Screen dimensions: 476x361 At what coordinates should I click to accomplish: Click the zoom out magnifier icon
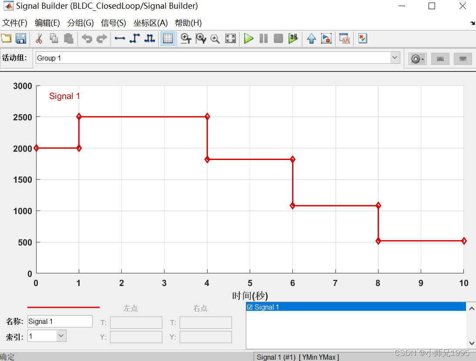pyautogui.click(x=215, y=39)
